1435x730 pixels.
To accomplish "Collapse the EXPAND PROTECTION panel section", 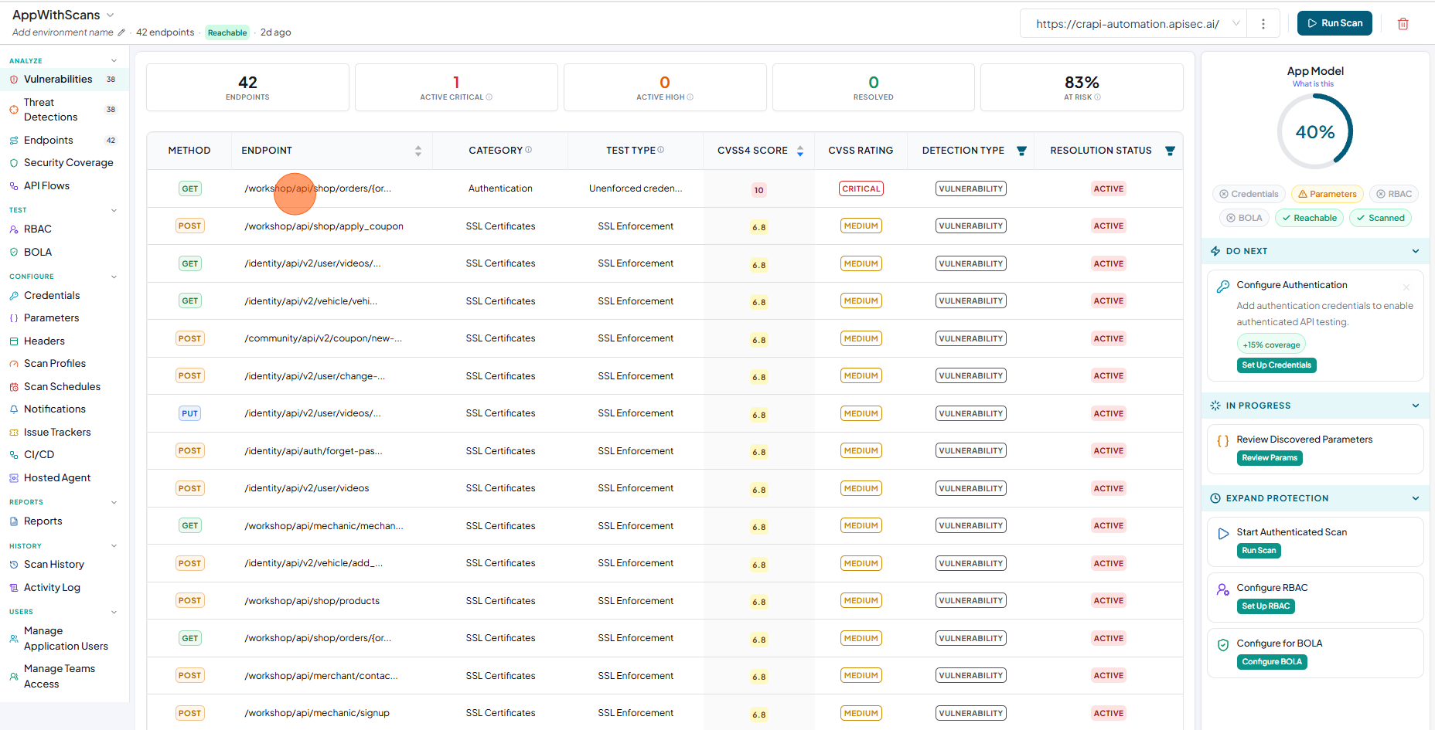I will click(x=1416, y=498).
